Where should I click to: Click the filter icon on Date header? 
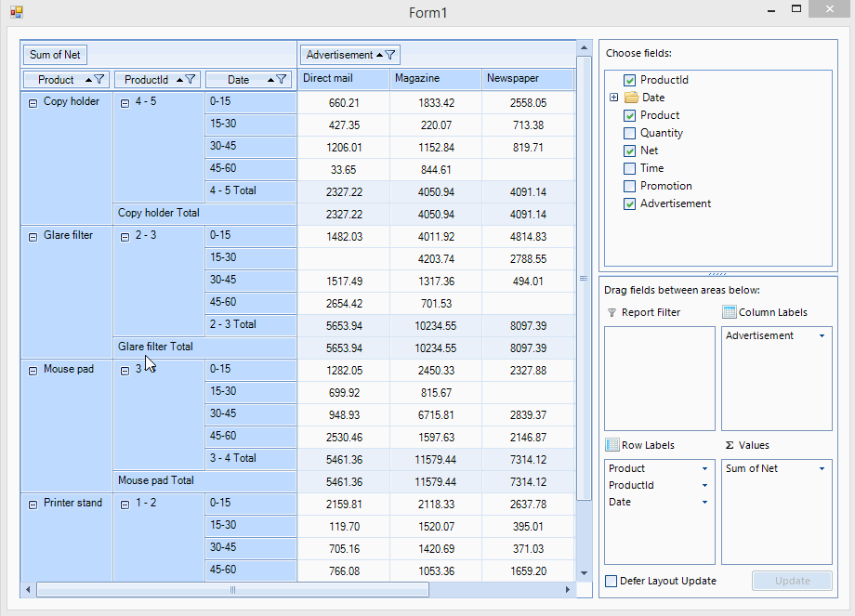pos(282,80)
